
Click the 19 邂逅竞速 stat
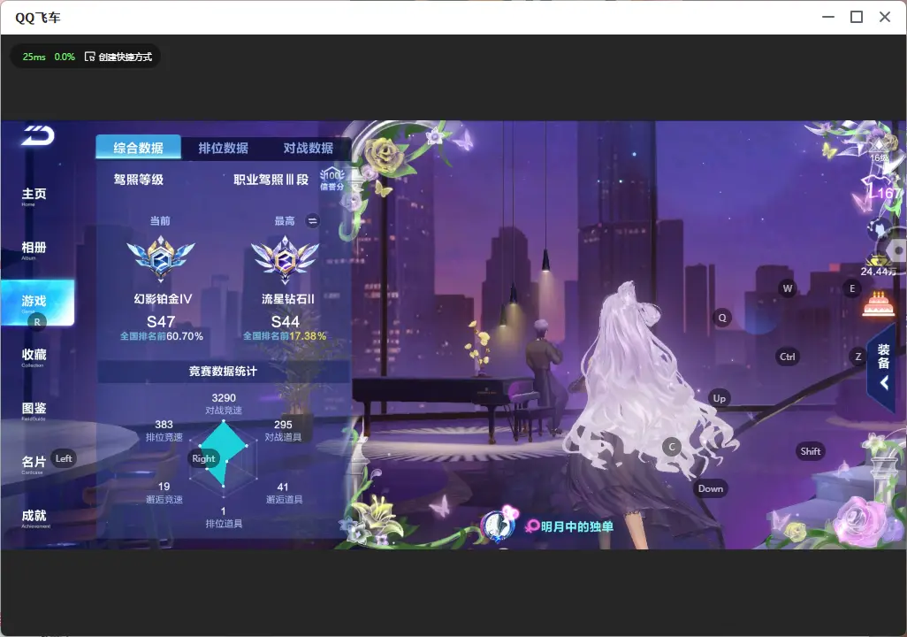(x=164, y=493)
